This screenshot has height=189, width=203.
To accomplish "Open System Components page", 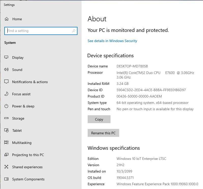I will [x=28, y=179].
